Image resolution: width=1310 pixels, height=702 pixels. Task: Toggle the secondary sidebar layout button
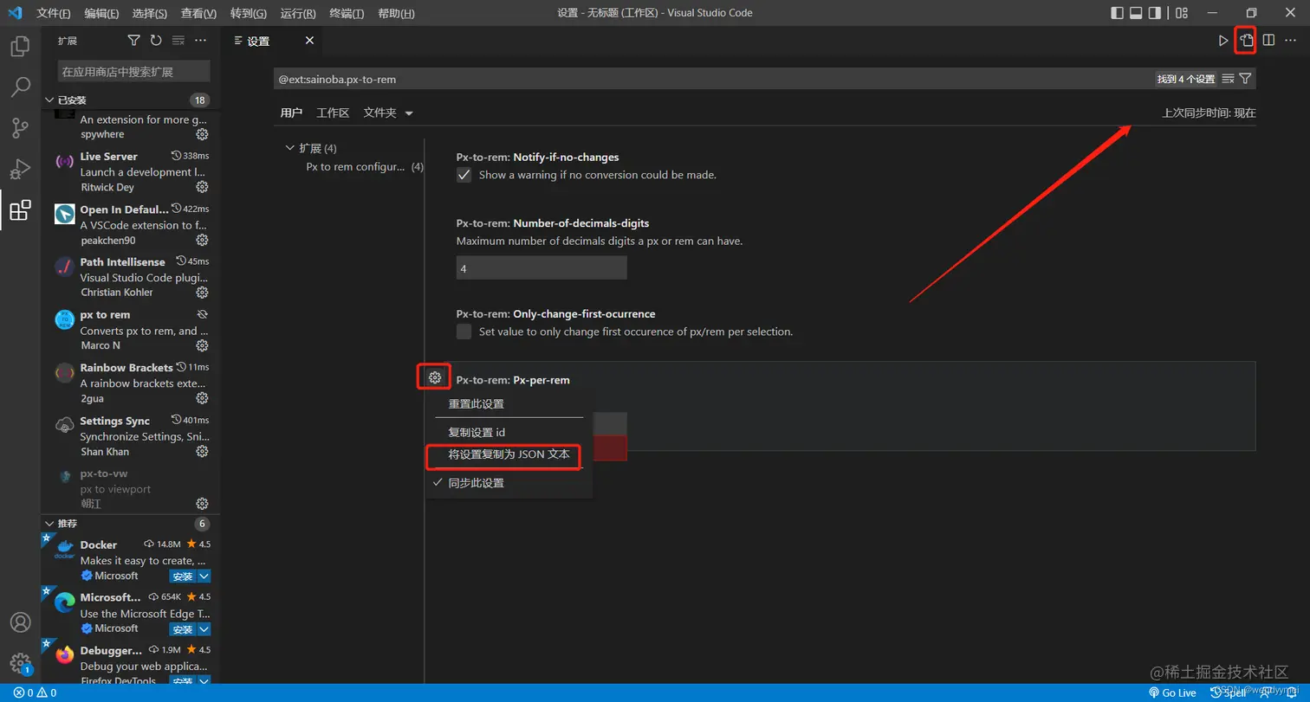(x=1154, y=13)
